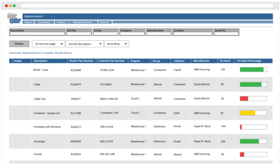Viewport: 280px width, 165px height.
Task: Open the "Ascending" sort order dropdown
Action: tap(117, 44)
